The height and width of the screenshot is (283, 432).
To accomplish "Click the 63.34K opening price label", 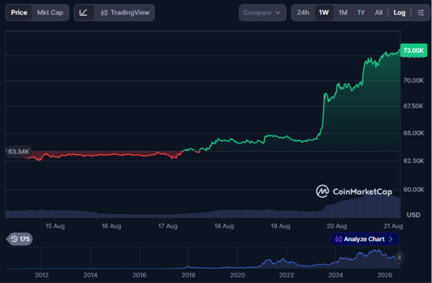I will (x=18, y=152).
